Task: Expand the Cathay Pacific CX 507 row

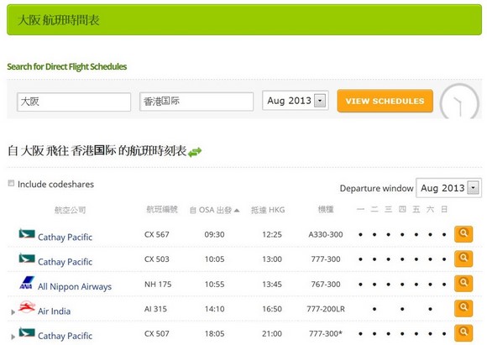Action: coord(13,337)
